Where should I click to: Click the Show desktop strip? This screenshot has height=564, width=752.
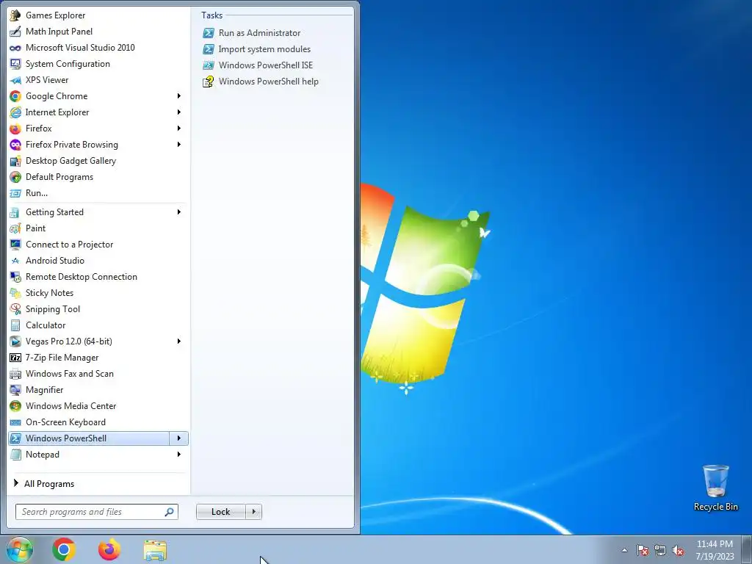pyautogui.click(x=747, y=550)
